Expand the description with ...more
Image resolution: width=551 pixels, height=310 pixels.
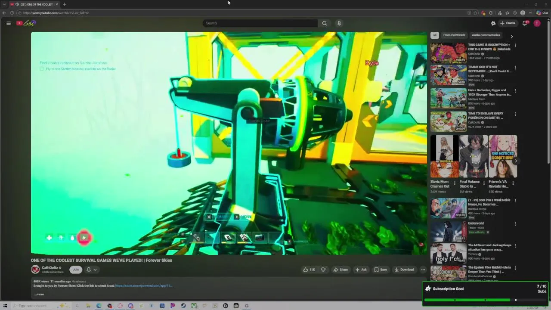[x=39, y=294]
